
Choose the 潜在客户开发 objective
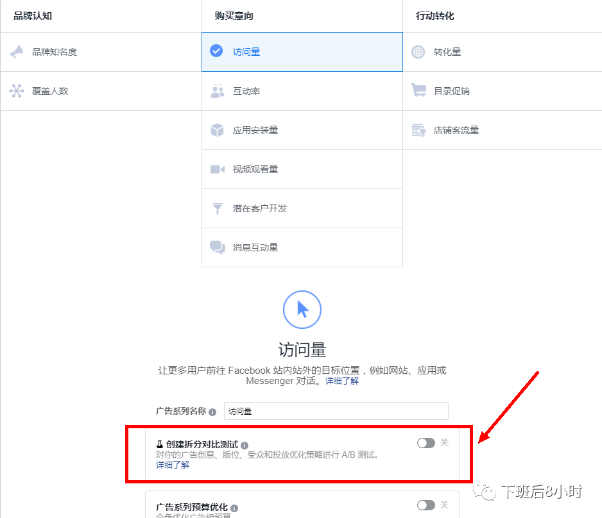coord(302,208)
